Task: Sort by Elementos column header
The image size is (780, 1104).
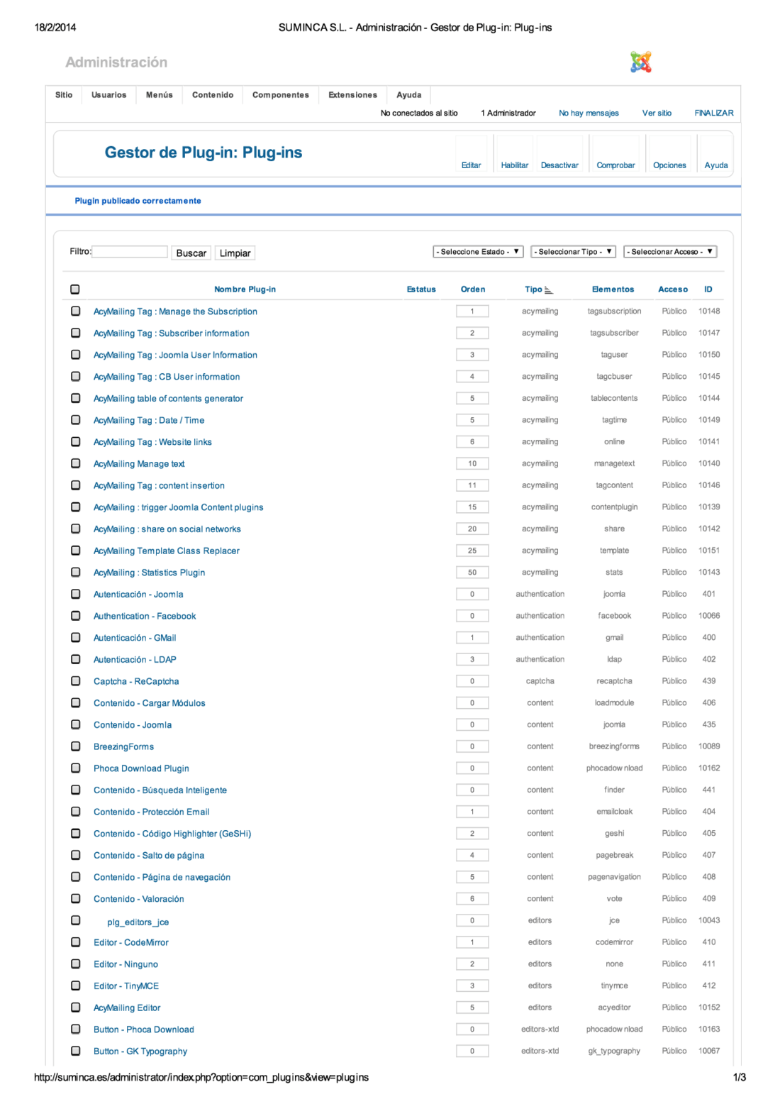Action: (x=613, y=289)
